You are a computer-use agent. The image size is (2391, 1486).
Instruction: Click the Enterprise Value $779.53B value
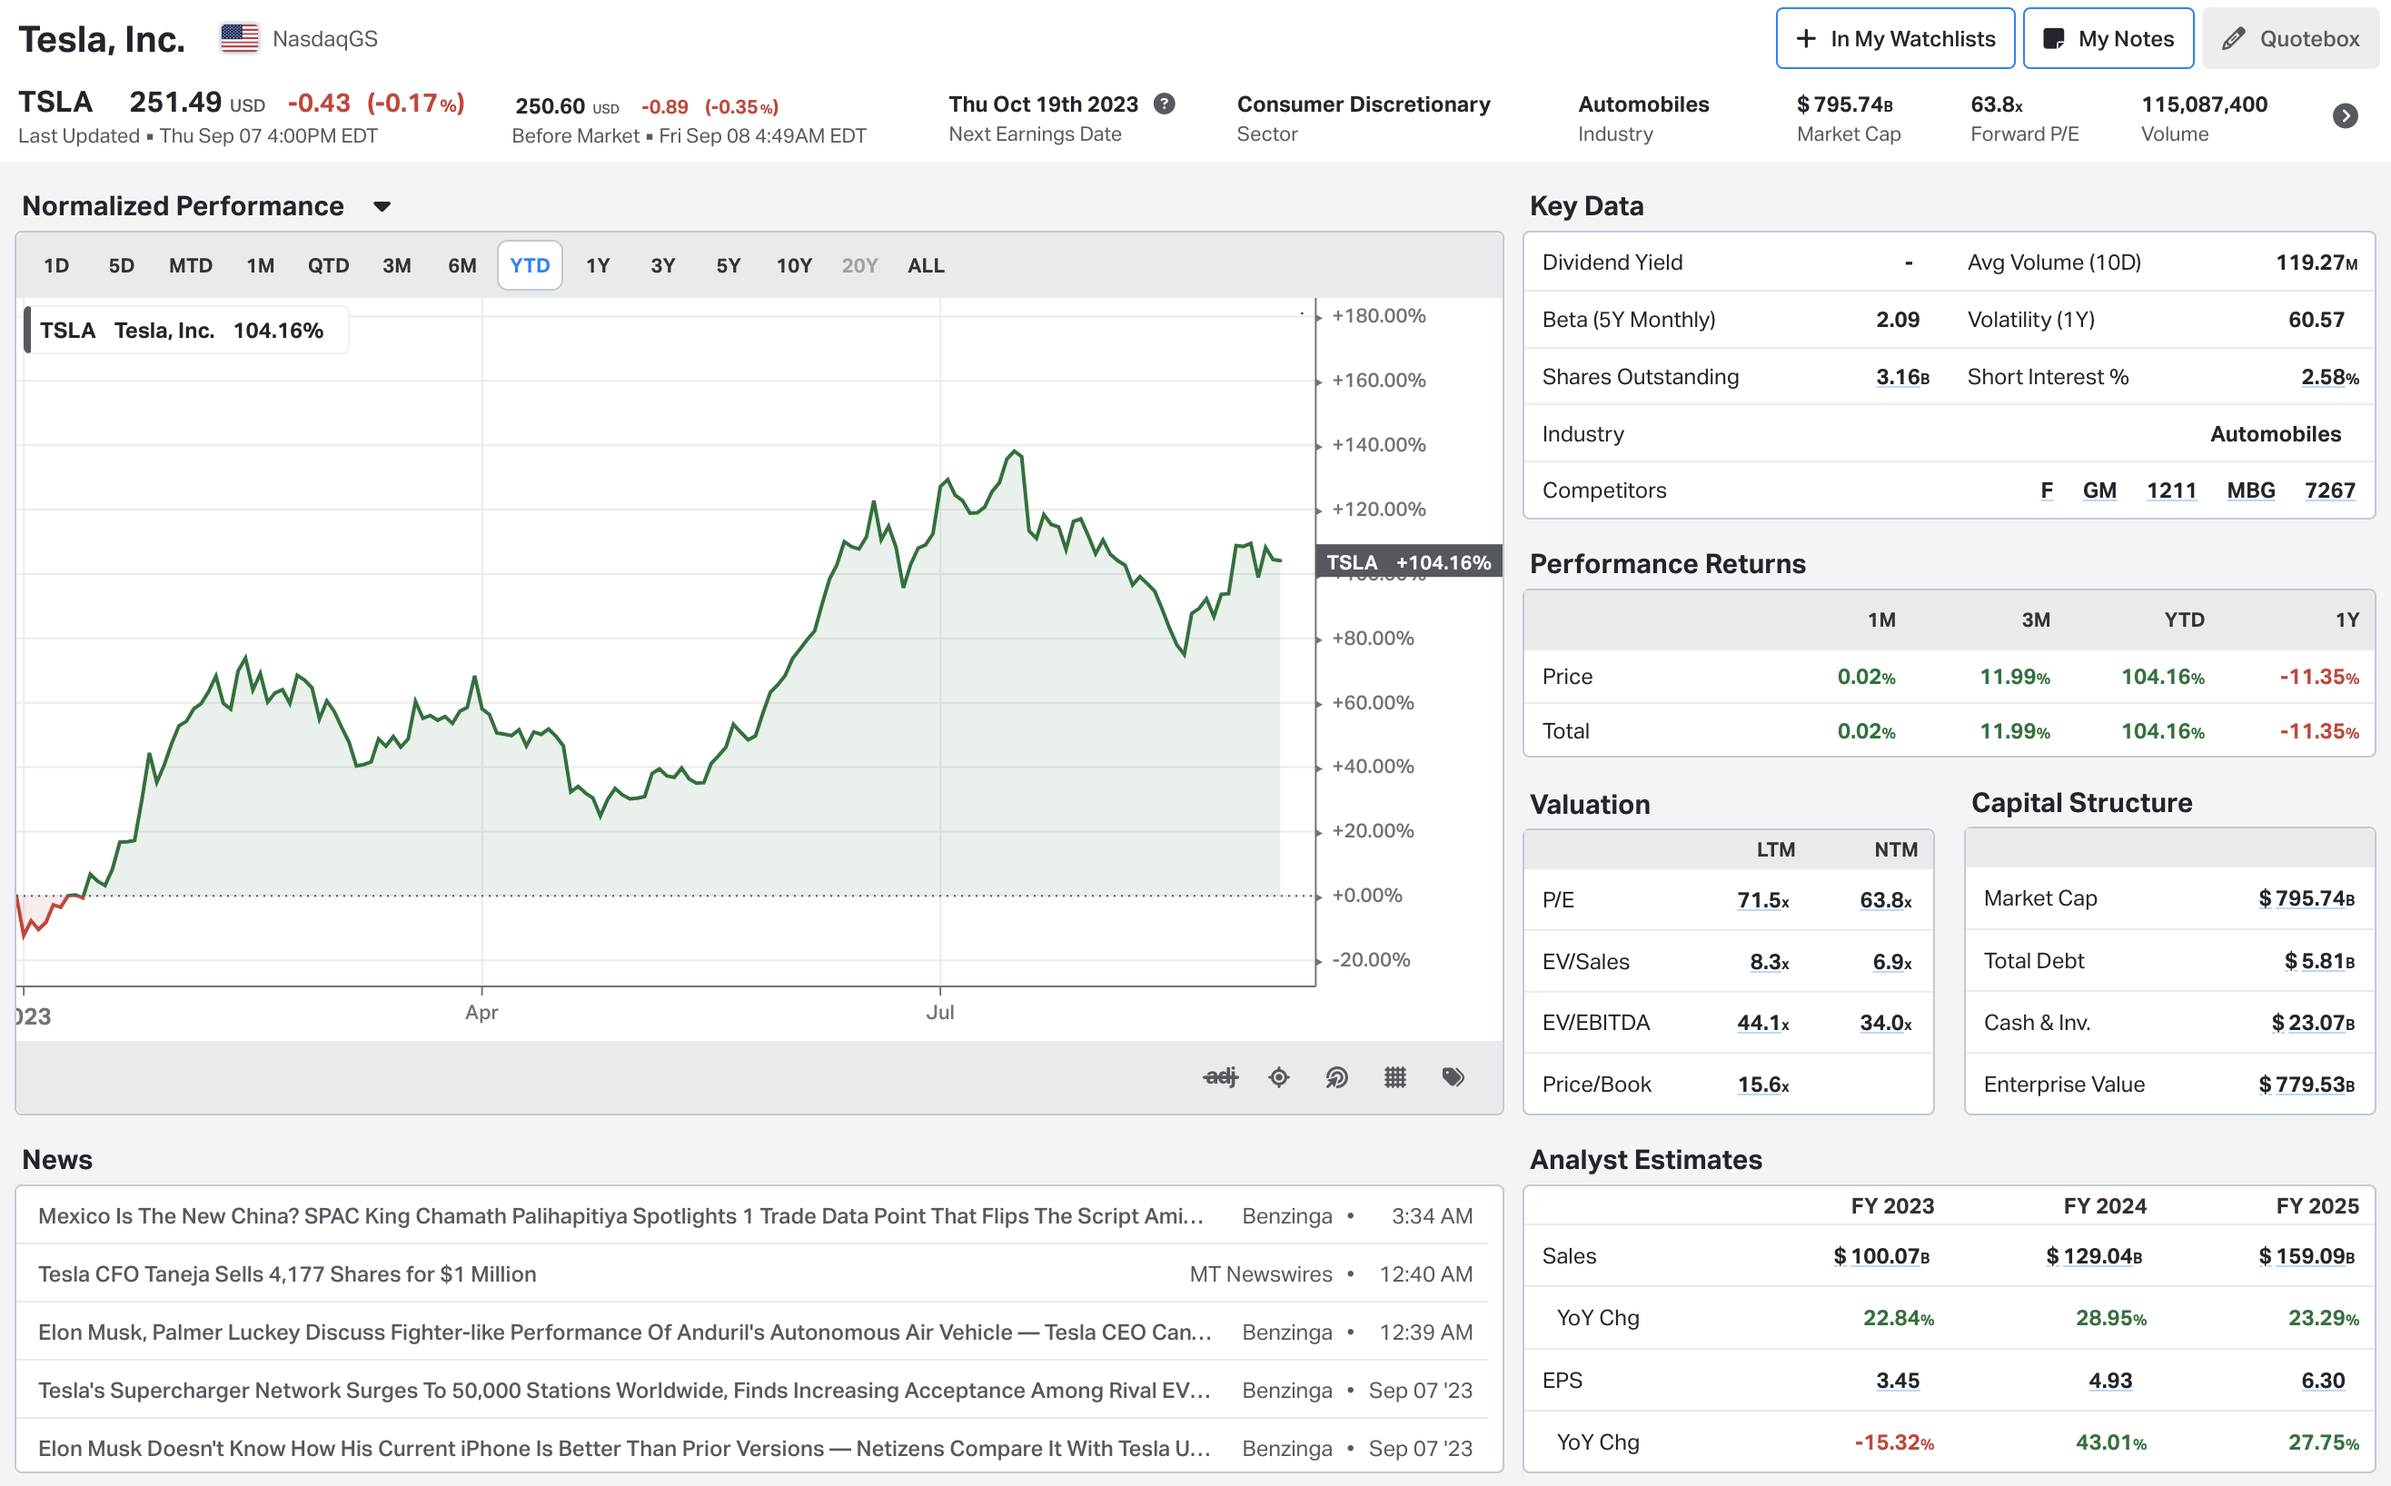tap(2307, 1085)
